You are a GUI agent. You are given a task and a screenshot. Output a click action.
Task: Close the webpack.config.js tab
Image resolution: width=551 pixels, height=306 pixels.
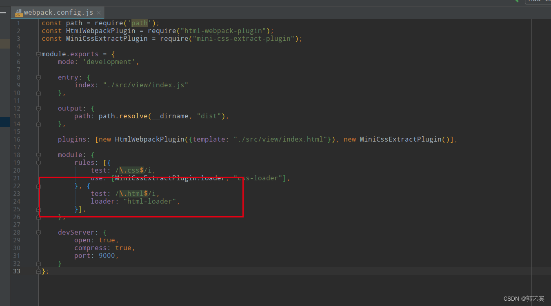click(98, 13)
